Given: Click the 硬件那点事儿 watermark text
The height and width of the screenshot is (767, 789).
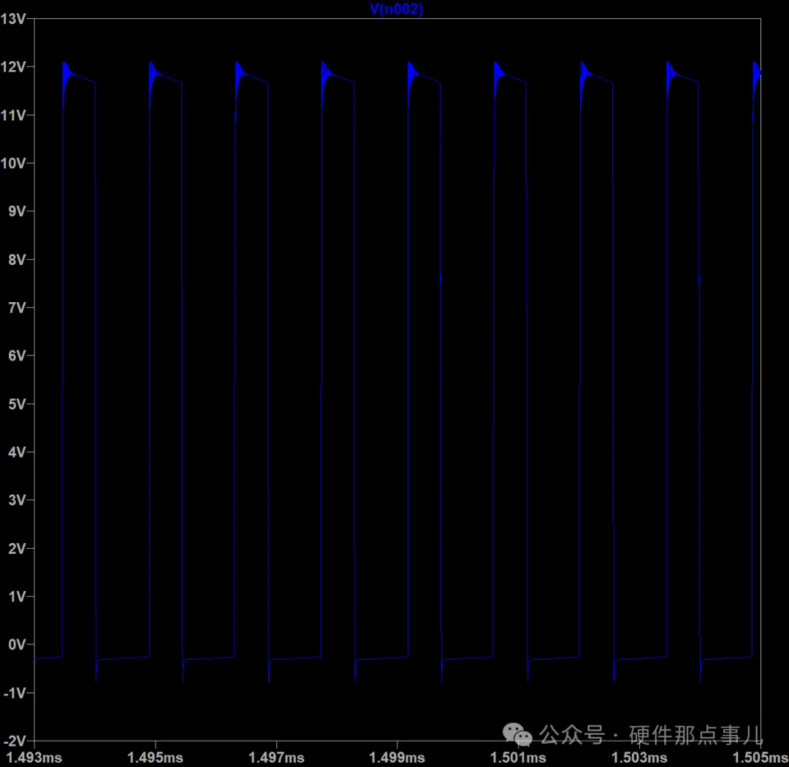Looking at the screenshot, I should [695, 733].
